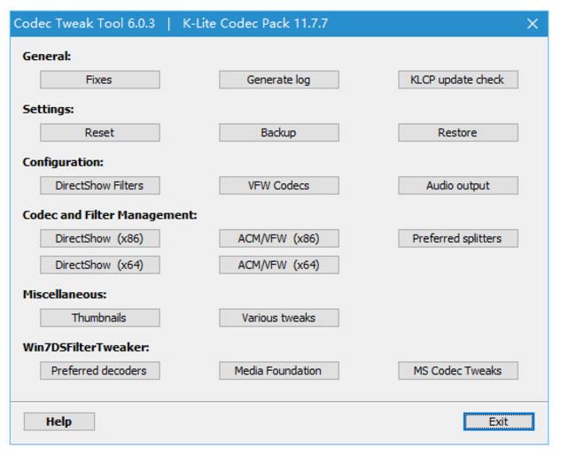
Task: Run the KLCP update check
Action: point(457,80)
